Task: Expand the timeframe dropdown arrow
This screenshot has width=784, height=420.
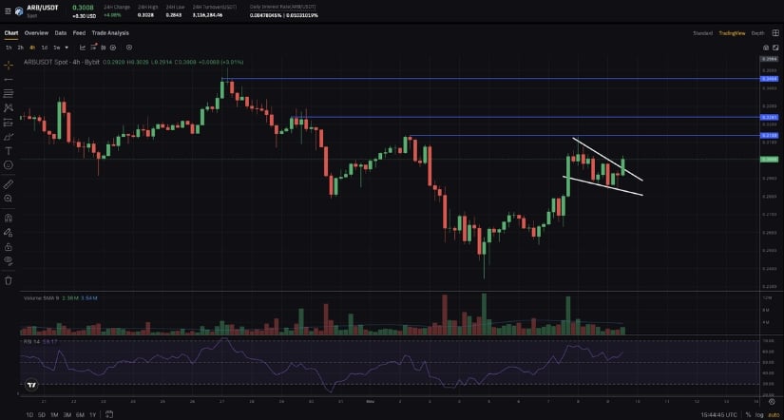Action: click(x=67, y=48)
